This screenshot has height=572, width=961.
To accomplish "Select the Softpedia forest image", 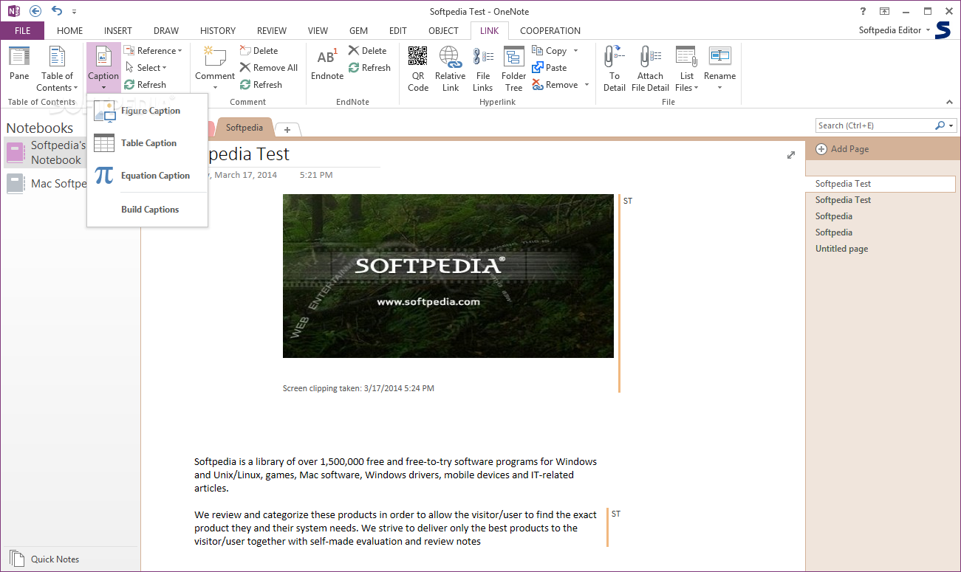I will coord(448,276).
